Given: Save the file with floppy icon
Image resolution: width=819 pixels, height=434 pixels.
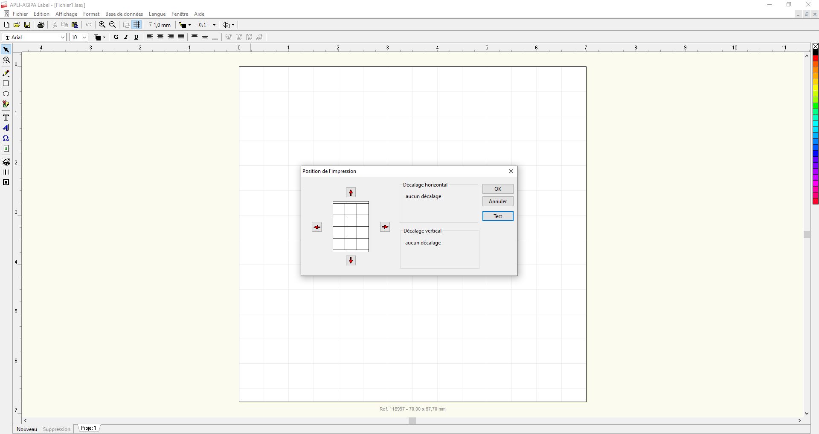Looking at the screenshot, I should (x=27, y=25).
